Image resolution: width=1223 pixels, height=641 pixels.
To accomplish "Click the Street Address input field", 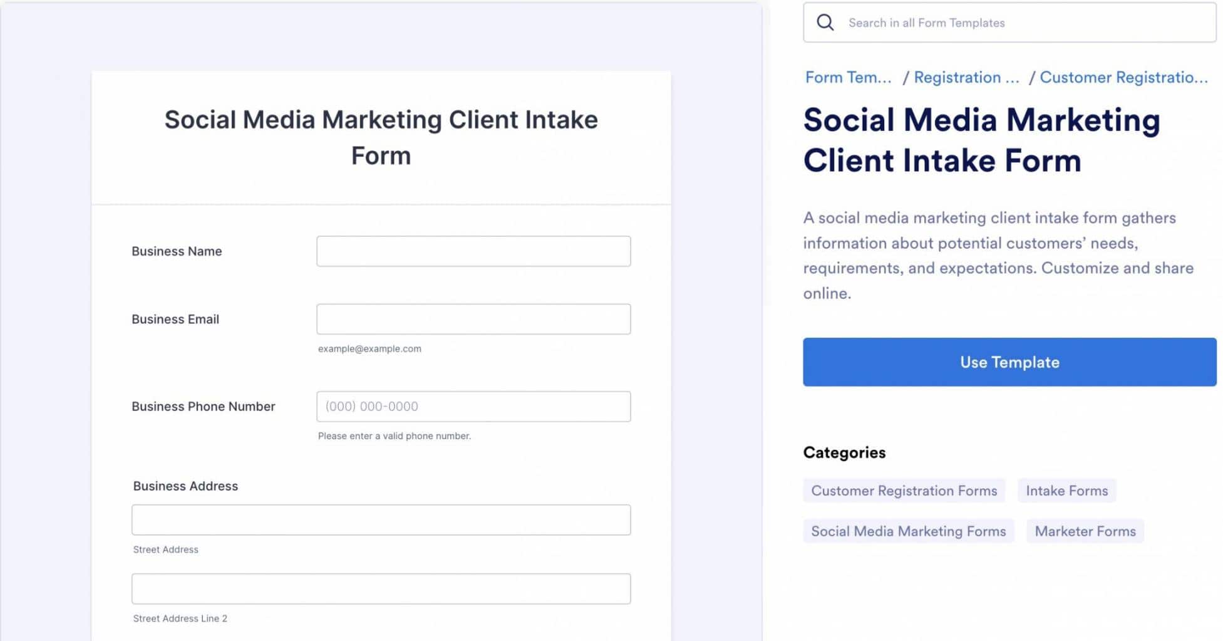I will pos(381,519).
